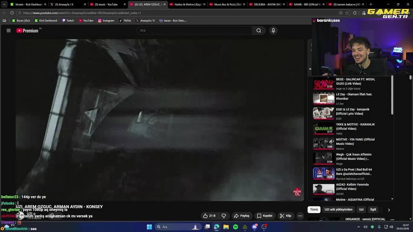Show more filter chips with right chevron

click(x=389, y=210)
